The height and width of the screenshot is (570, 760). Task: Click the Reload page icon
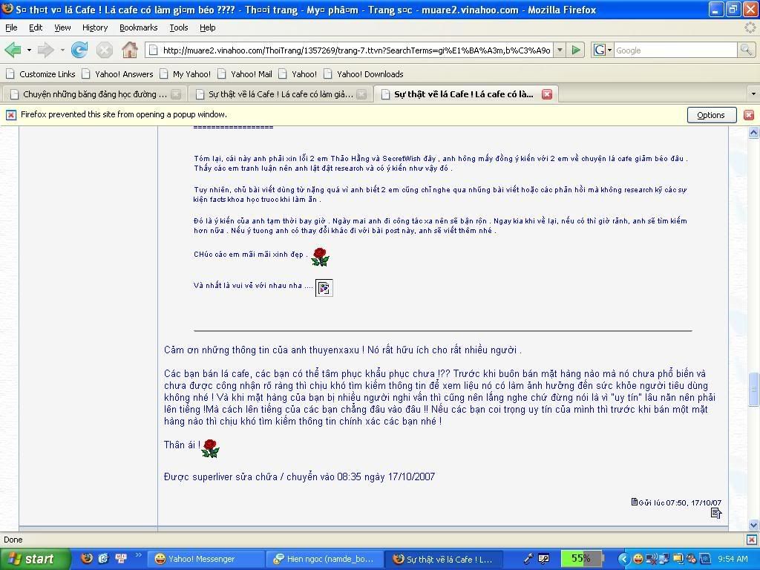tap(79, 50)
